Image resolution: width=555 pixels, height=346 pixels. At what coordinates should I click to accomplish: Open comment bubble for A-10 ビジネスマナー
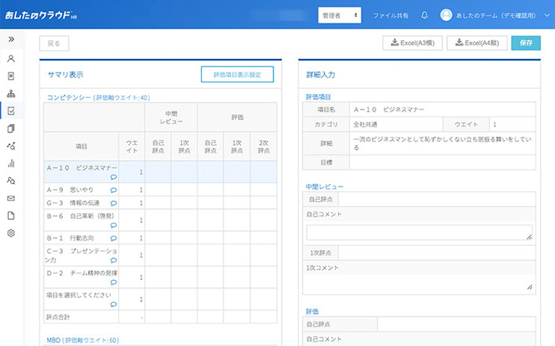pos(113,177)
